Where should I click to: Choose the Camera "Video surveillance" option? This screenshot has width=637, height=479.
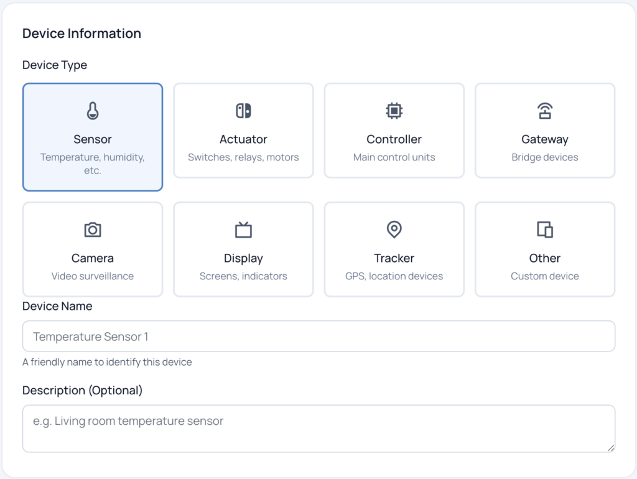point(93,276)
